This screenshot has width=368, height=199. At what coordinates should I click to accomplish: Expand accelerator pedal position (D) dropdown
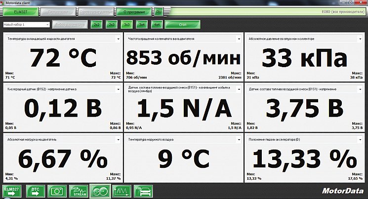pyautogui.click(x=360, y=140)
